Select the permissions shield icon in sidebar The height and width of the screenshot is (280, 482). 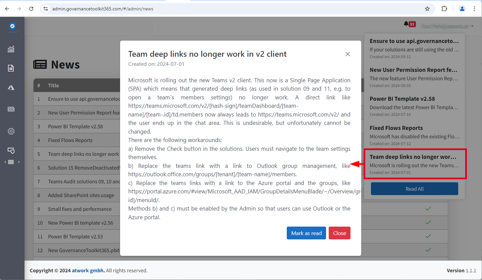[x=11, y=151]
